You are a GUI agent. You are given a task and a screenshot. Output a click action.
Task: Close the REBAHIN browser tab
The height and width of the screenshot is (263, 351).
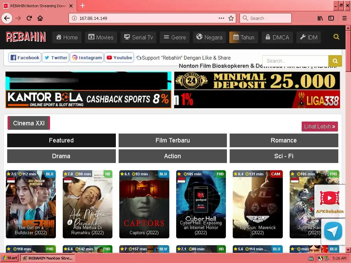tap(71, 6)
